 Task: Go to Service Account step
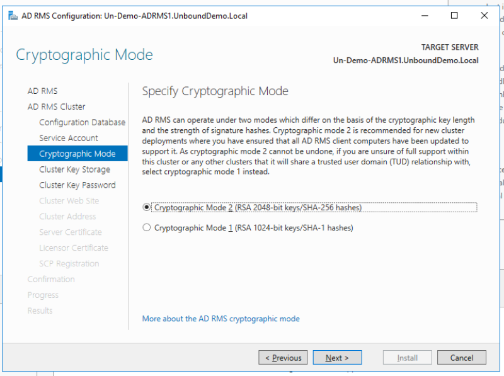(x=69, y=138)
